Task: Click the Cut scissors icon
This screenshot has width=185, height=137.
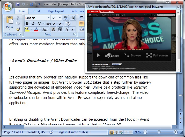Action: click(x=18, y=18)
